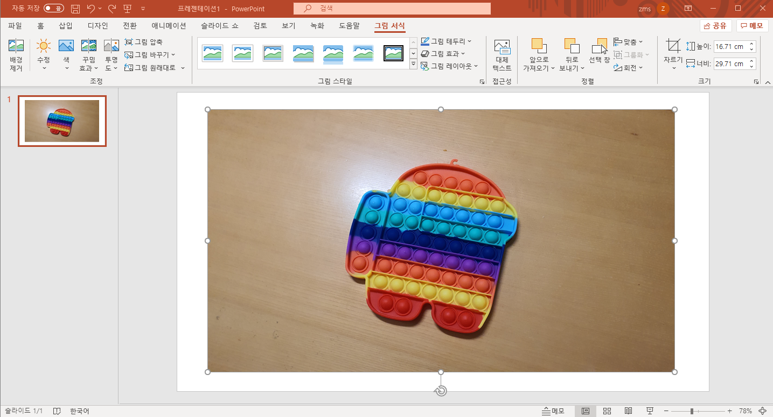
Task: Switch to Help (도움말) tab
Action: pos(349,25)
